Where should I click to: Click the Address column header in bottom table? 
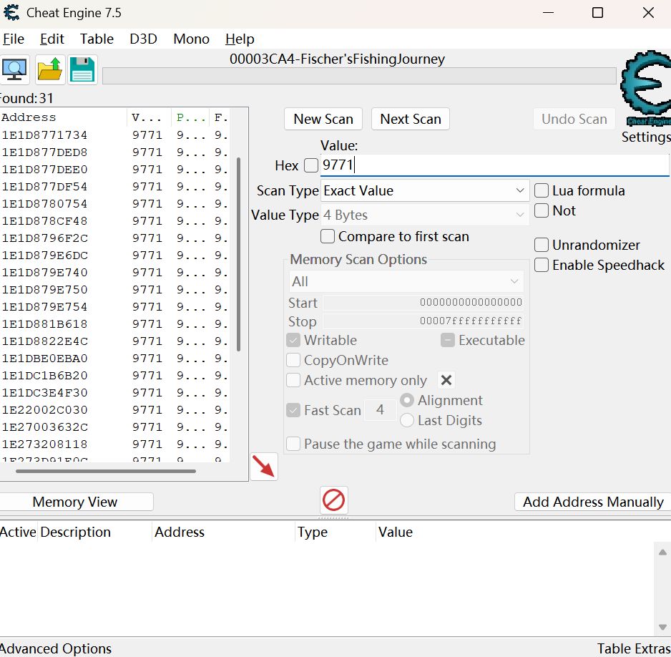coord(223,532)
